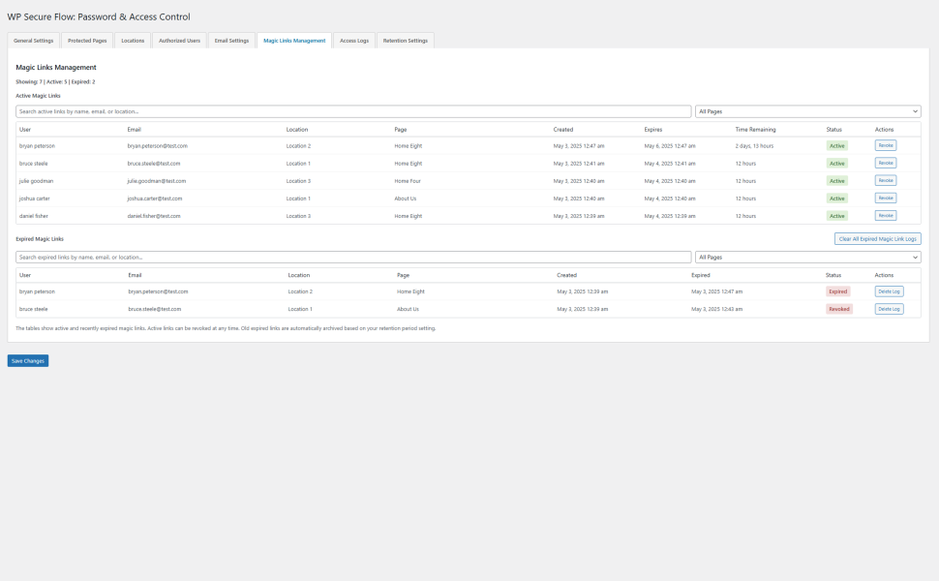Click the 'Home Four' page cell
939x581 pixels.
408,181
